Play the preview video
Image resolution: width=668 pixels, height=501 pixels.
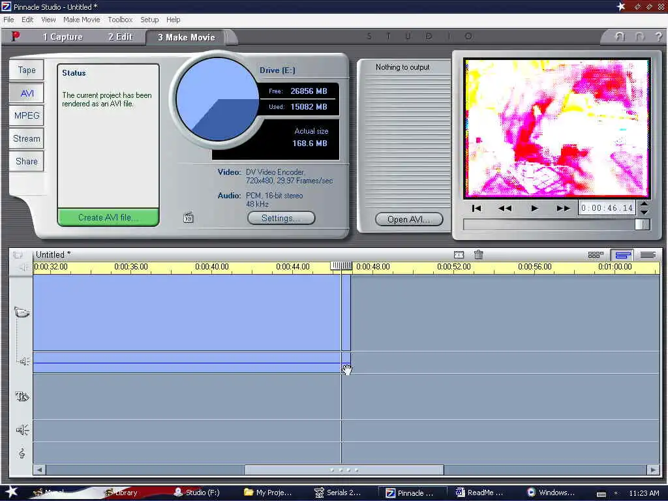pos(535,208)
